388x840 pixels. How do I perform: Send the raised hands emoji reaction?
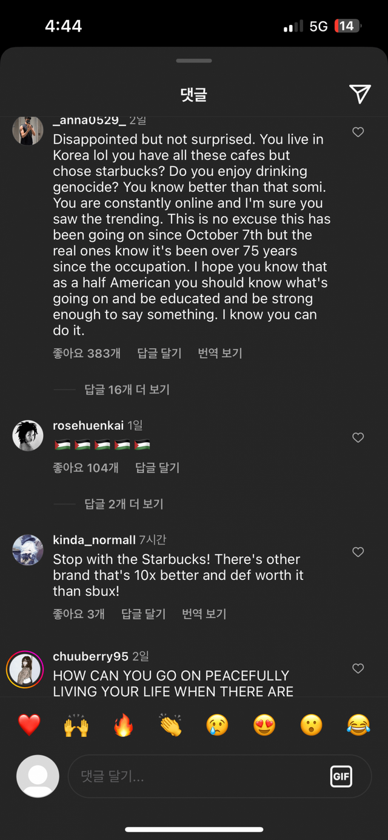(x=76, y=725)
